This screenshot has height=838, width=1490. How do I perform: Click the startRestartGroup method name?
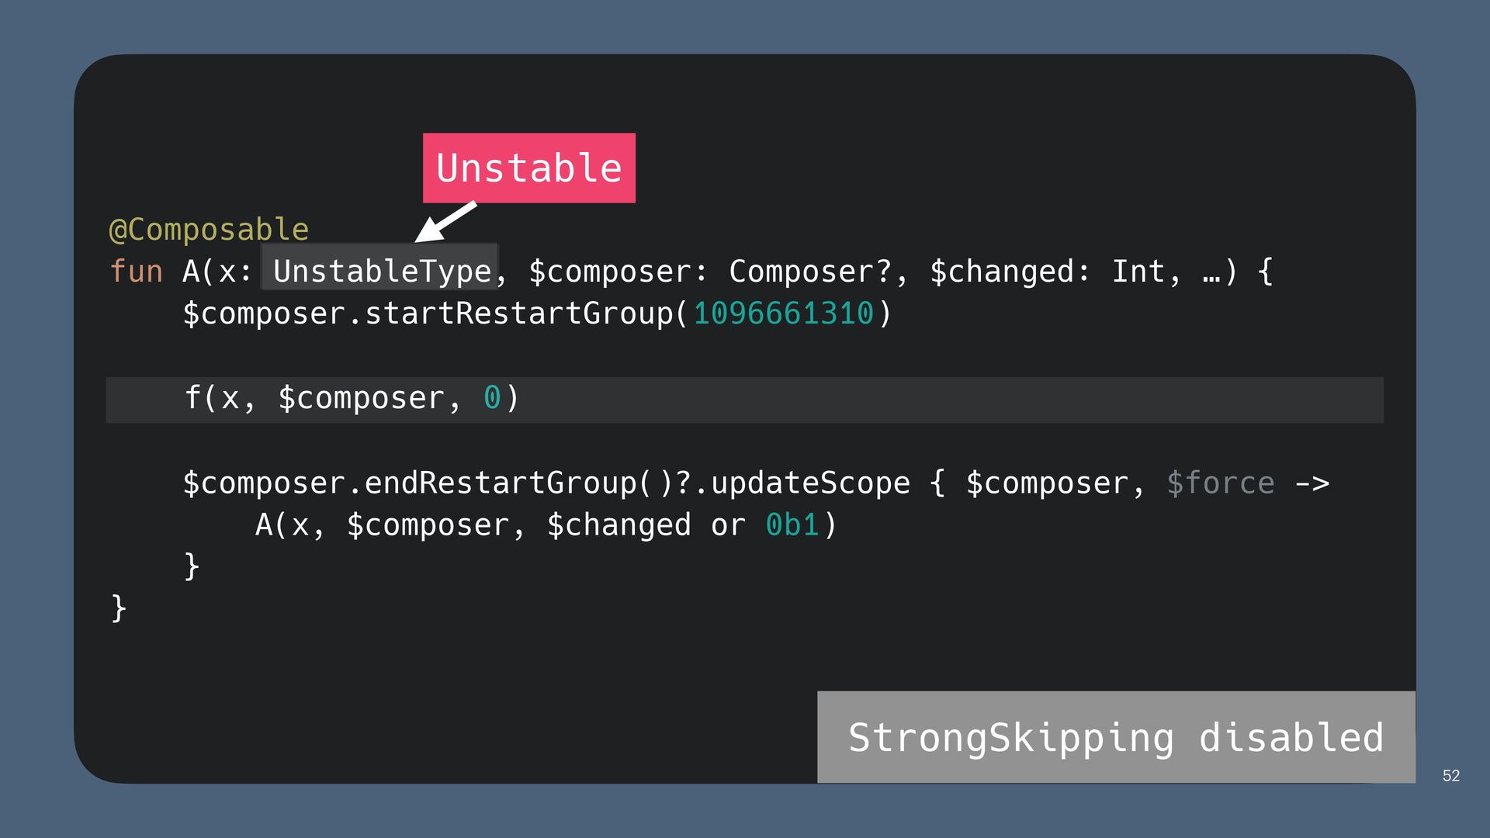click(x=518, y=313)
